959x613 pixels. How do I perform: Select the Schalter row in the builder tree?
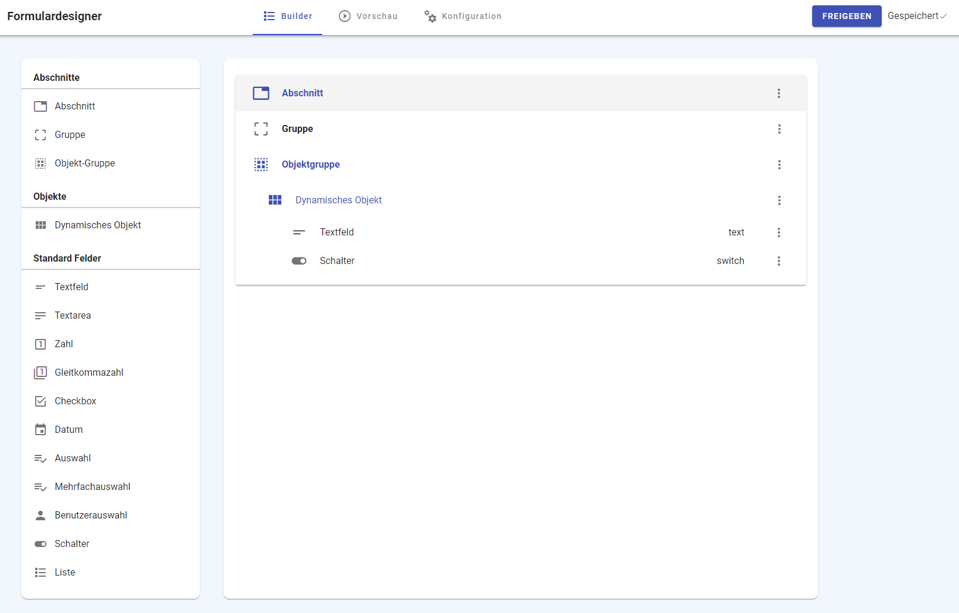point(521,261)
